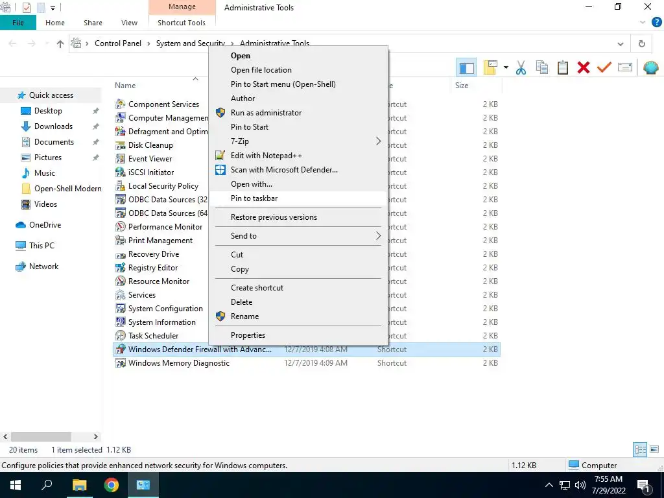
Task: Click the New folder toolbar icon
Action: pos(490,67)
